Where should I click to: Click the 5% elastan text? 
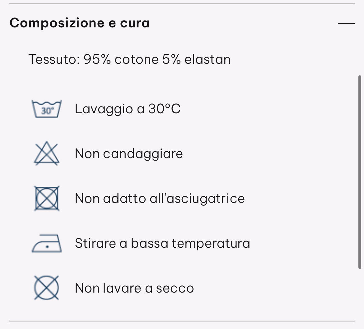[x=196, y=59]
